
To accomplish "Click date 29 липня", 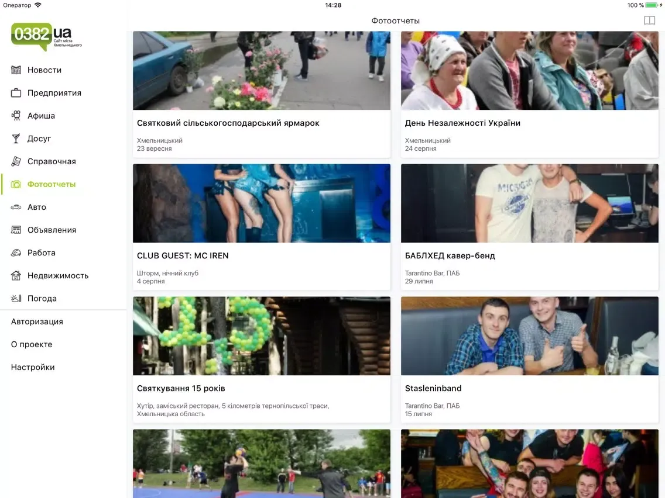I will (x=419, y=281).
